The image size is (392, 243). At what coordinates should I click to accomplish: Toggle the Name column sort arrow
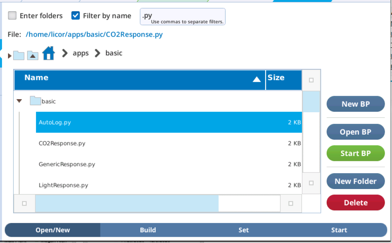coord(256,79)
